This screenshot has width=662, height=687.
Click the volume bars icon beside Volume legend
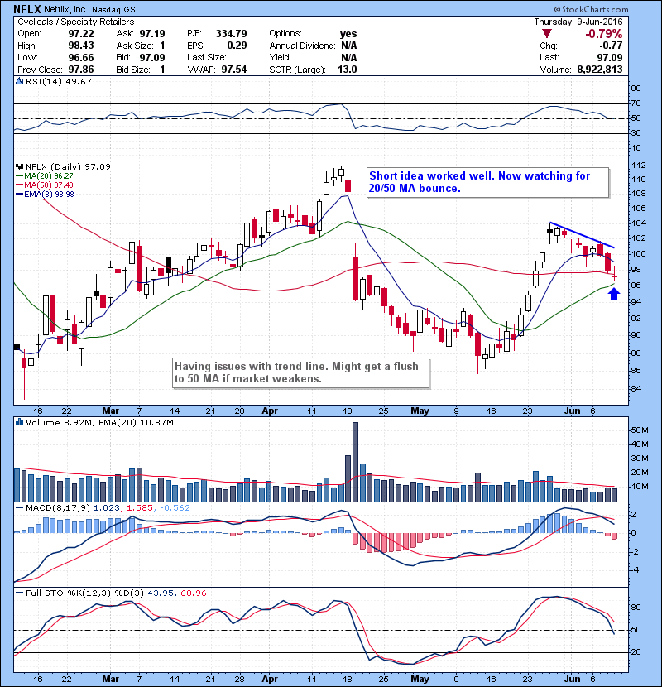[19, 422]
